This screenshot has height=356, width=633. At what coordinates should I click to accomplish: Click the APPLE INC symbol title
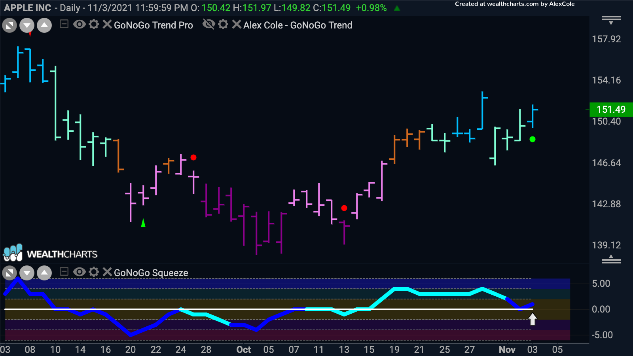click(x=28, y=8)
